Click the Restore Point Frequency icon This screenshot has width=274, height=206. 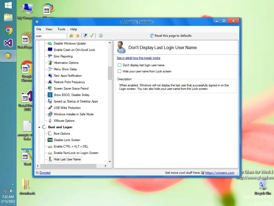pos(50,82)
